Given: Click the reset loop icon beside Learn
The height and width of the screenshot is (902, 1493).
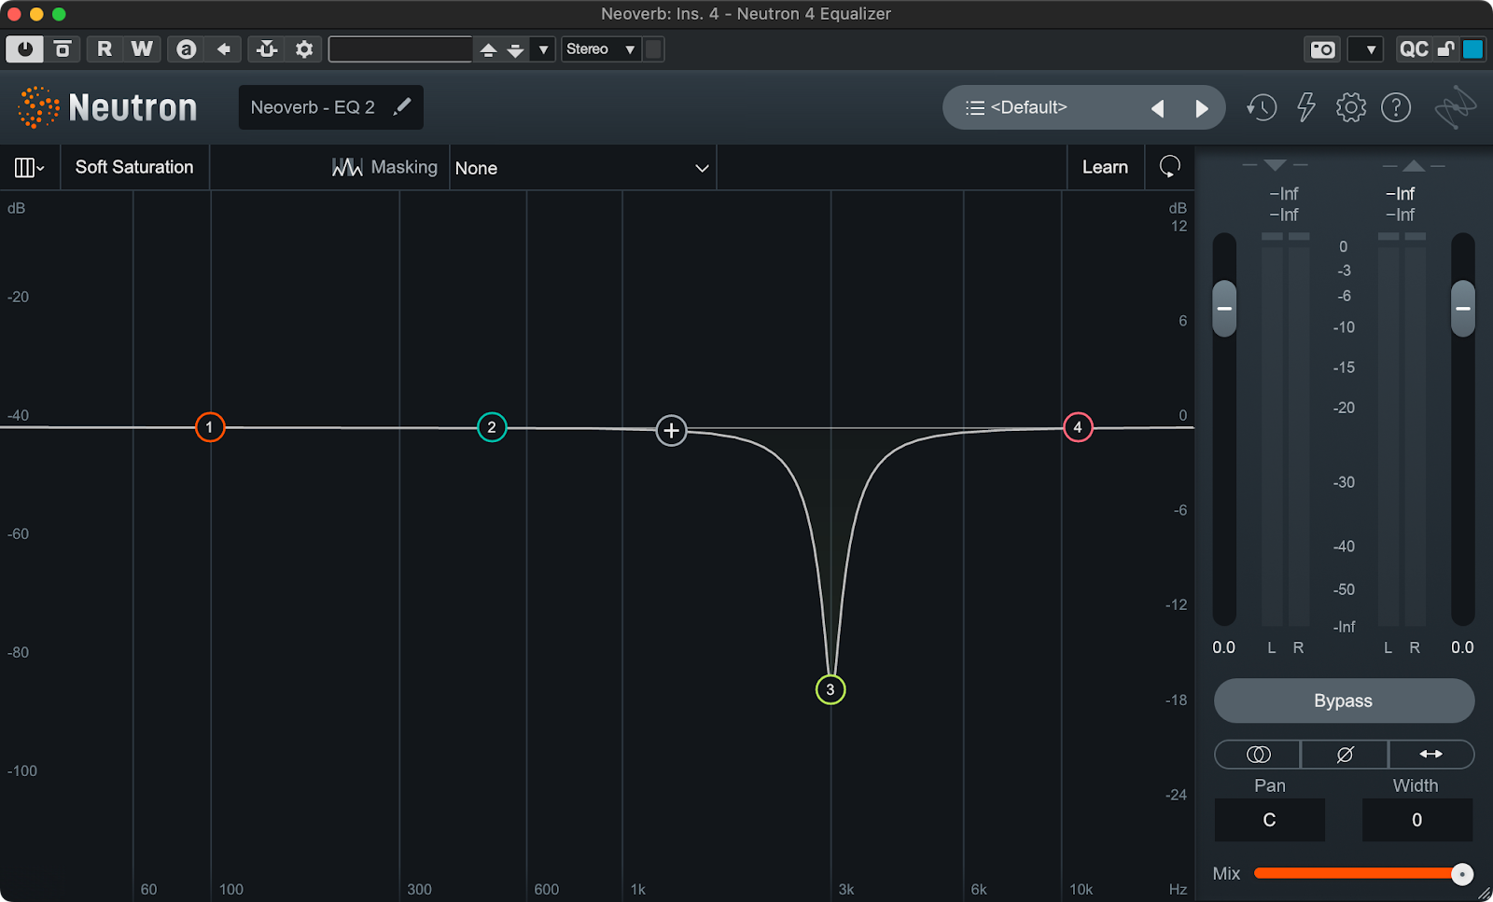Looking at the screenshot, I should (x=1169, y=167).
